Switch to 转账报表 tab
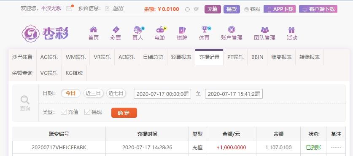The height and width of the screenshot is (156, 353). click(310, 57)
